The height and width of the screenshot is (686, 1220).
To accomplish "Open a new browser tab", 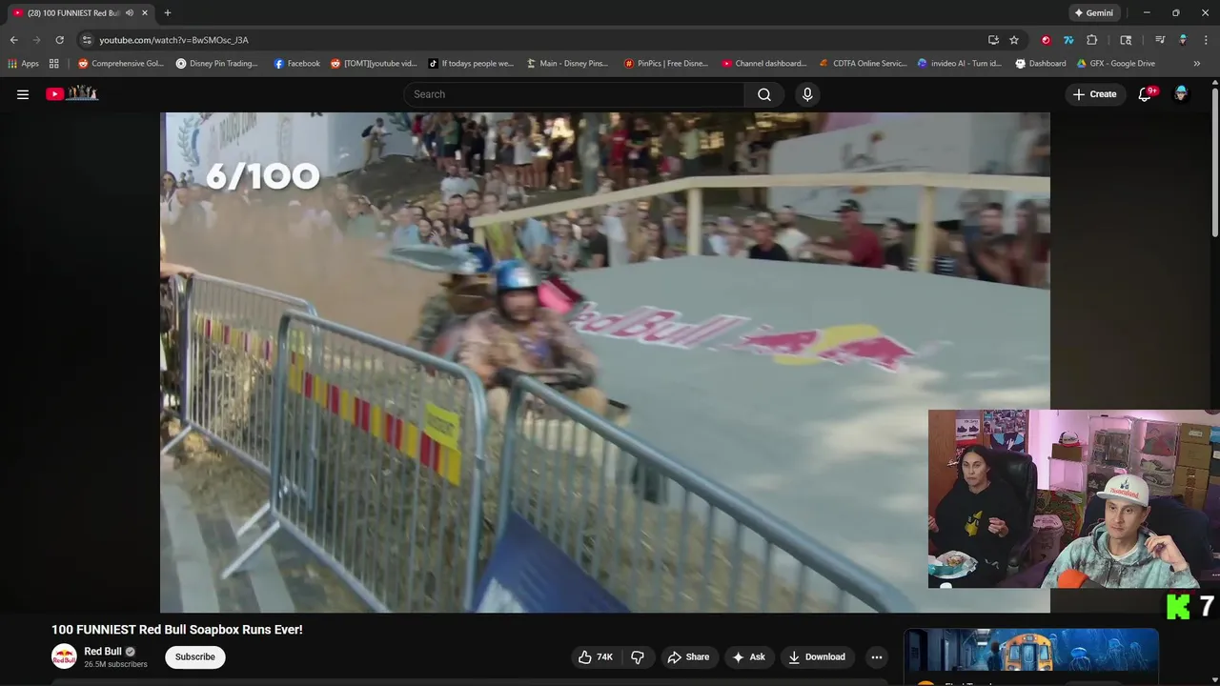I will coord(168,13).
